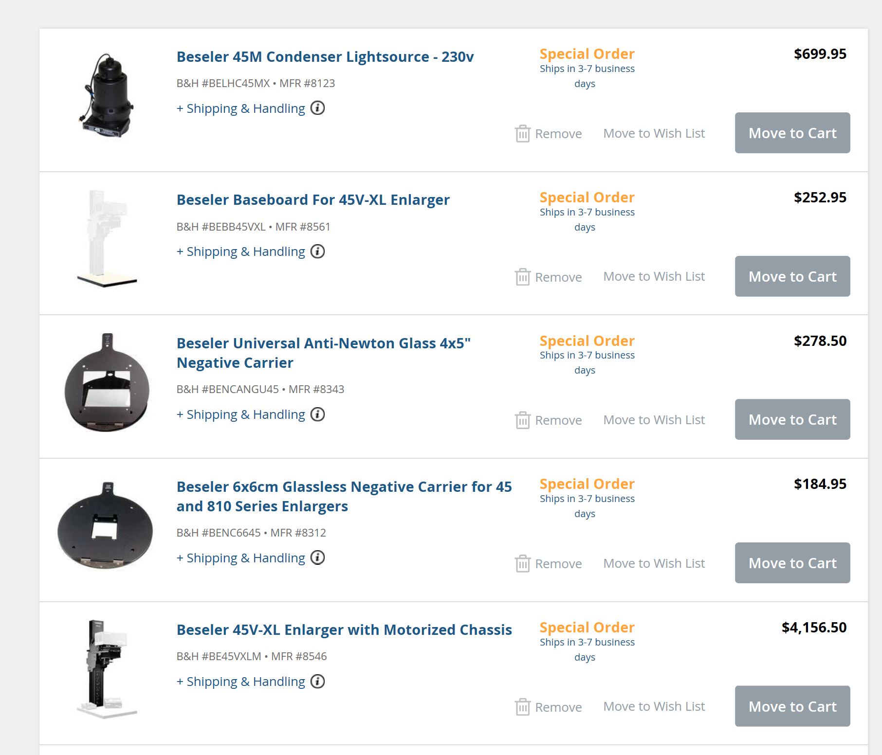The image size is (882, 755).
Task: Move Beseler Baseboard to cart
Action: click(792, 276)
